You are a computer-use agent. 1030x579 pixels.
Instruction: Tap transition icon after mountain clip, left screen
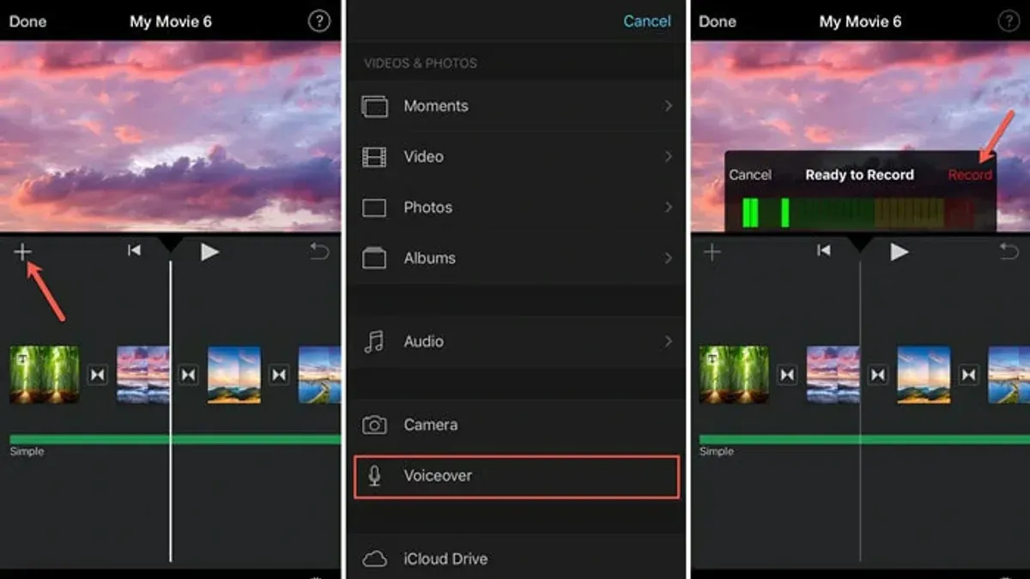click(x=279, y=375)
